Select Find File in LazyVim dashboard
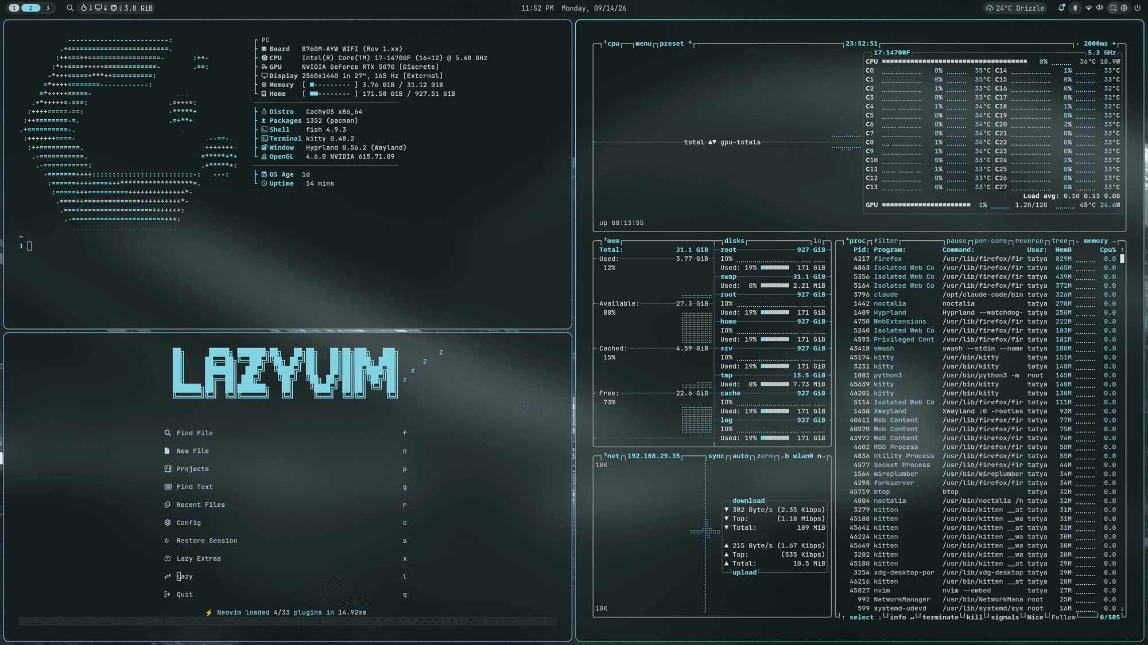This screenshot has width=1148, height=645. pos(286,433)
